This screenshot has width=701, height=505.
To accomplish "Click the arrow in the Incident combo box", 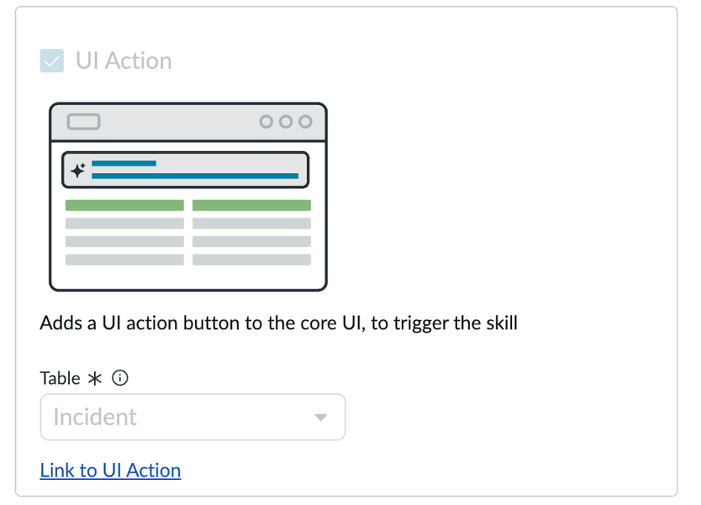I will [320, 418].
